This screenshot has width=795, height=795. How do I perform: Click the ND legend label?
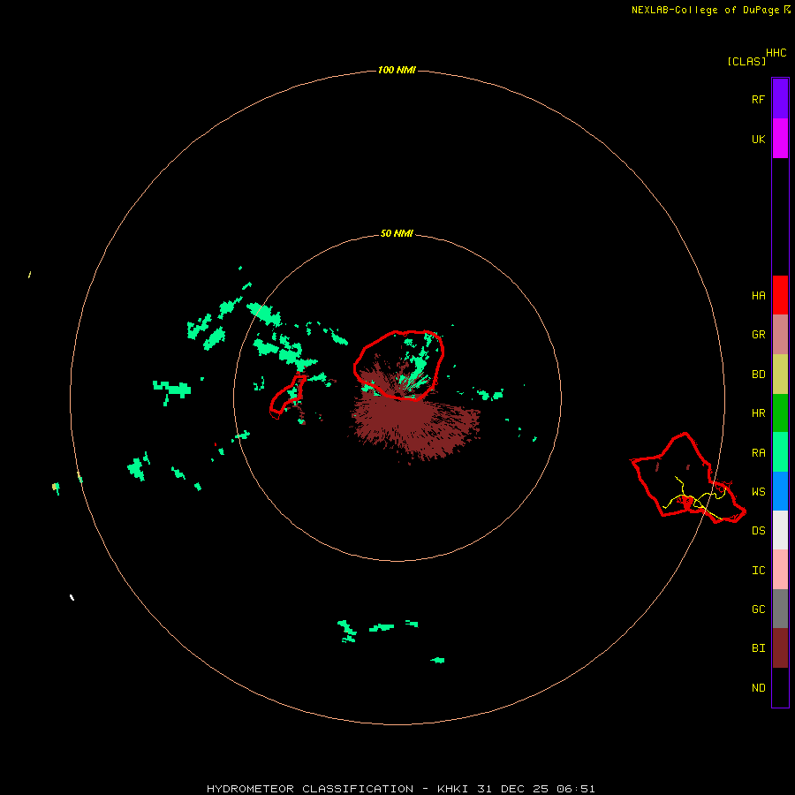pos(758,688)
